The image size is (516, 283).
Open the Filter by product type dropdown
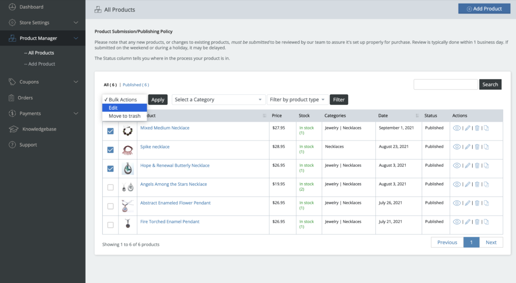click(297, 100)
